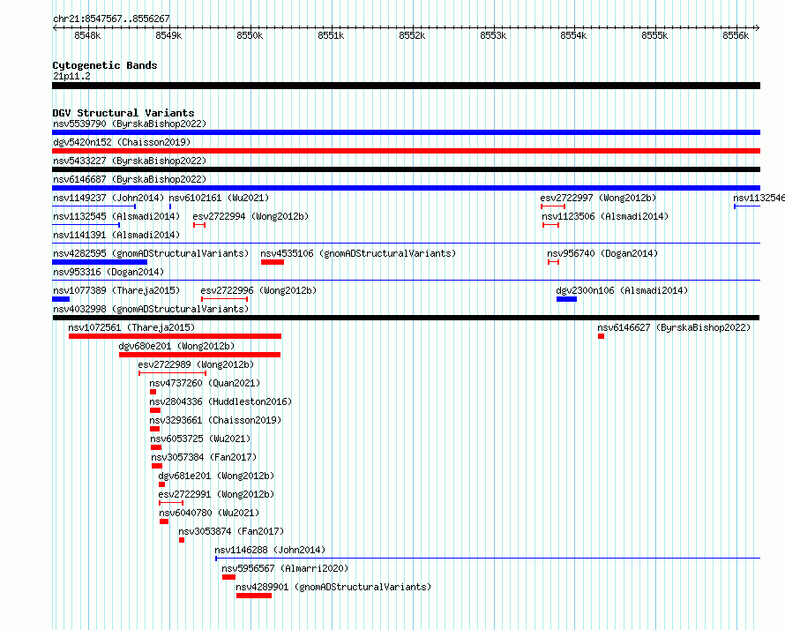Select nsv6146627 (ByrskaBishop2022) label
This screenshot has width=785, height=630.
674,327
